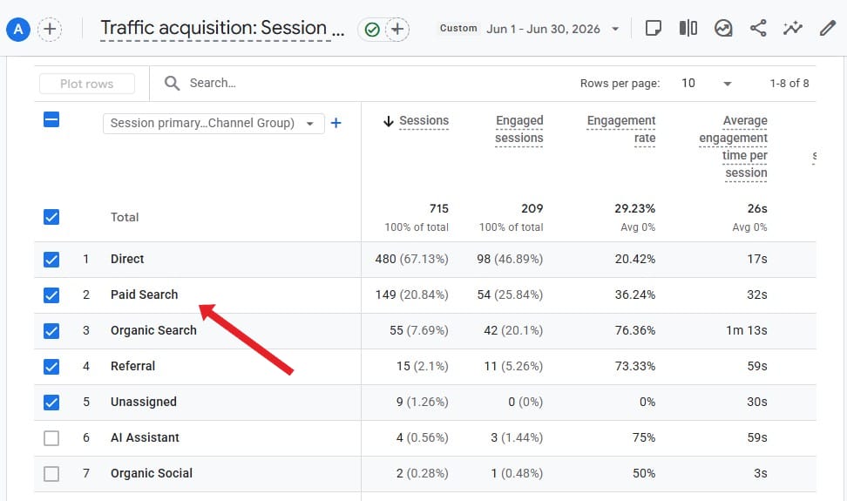Click the Unassigned channel name
Image resolution: width=847 pixels, height=501 pixels.
click(144, 402)
